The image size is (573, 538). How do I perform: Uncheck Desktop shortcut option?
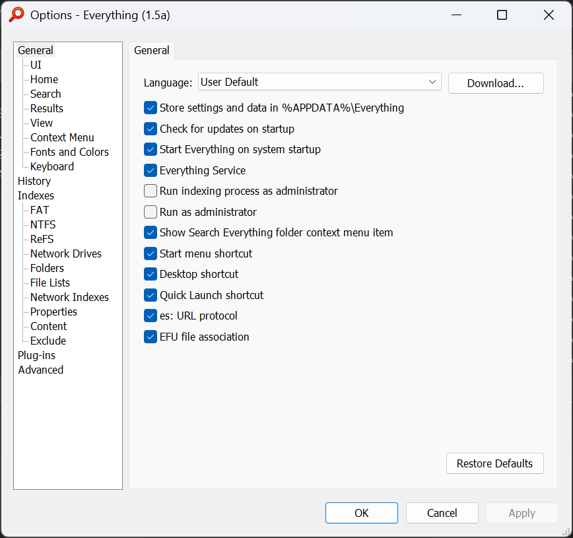(x=151, y=275)
